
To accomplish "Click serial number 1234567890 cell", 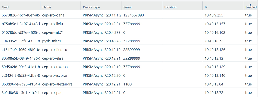I will tap(134, 15).
